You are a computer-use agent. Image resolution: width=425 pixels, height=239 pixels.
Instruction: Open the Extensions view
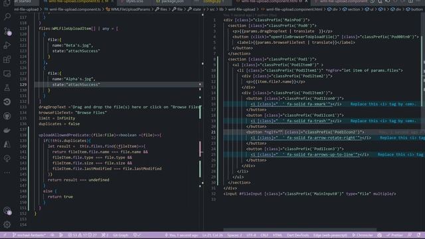(7, 59)
